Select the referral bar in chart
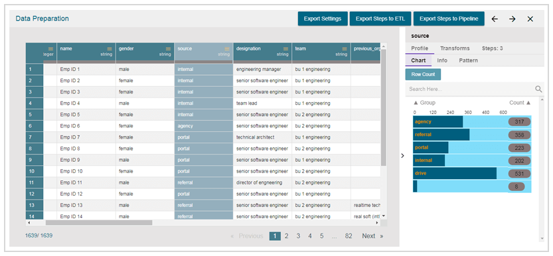Screen dimensions: 553x256 [441, 135]
